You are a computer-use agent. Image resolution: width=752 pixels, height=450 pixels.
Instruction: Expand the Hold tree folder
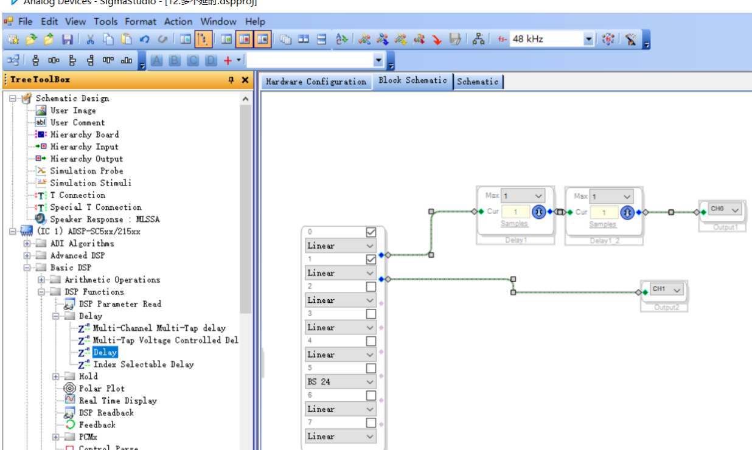[56, 376]
